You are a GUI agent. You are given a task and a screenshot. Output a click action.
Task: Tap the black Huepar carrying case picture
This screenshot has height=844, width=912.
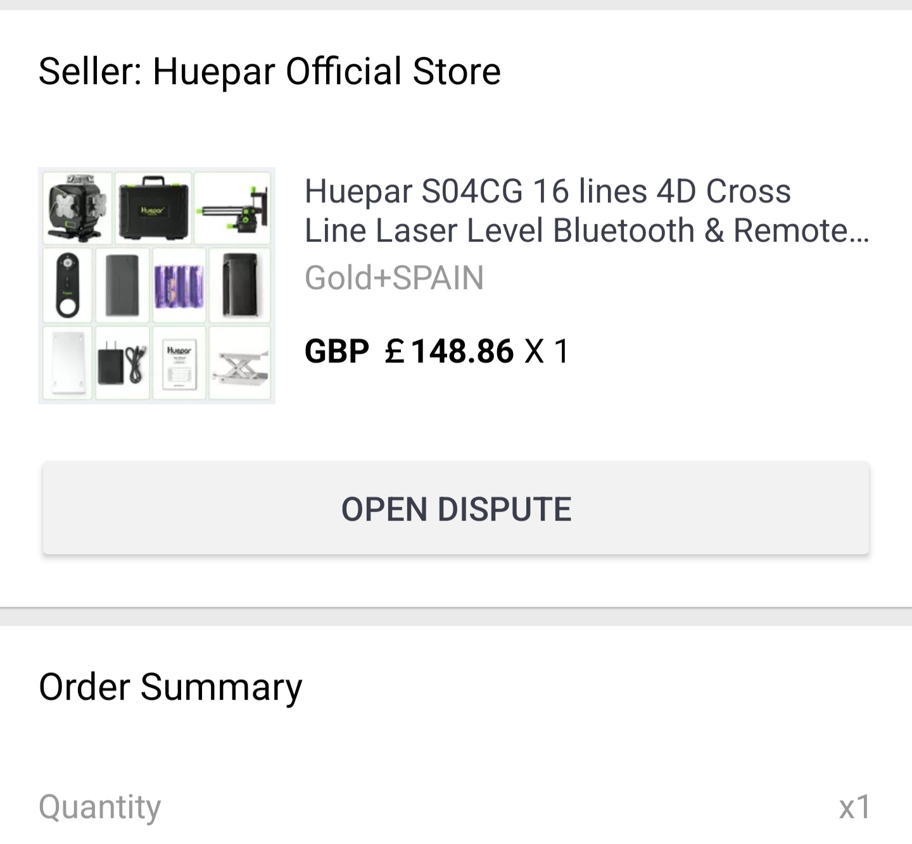click(153, 207)
